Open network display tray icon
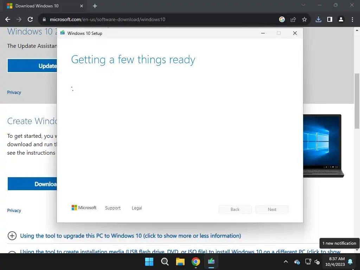 [308, 262]
